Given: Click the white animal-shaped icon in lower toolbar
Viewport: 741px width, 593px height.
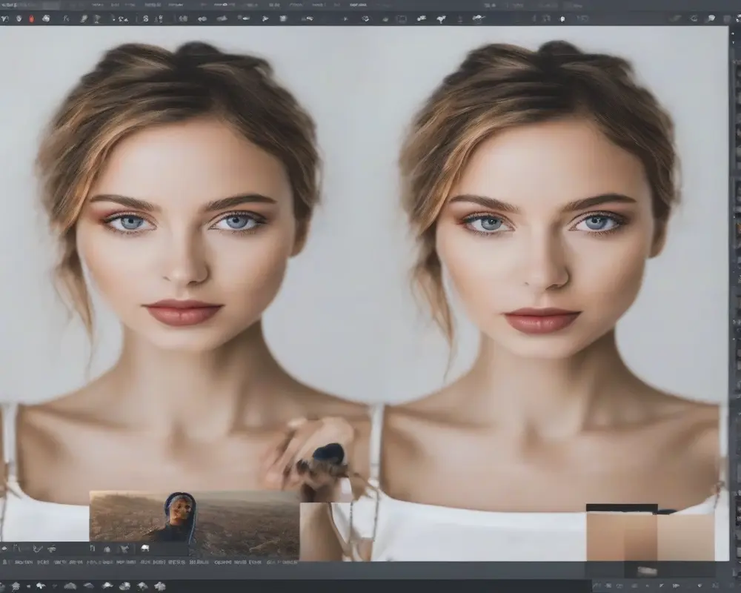Looking at the screenshot, I should 144,549.
